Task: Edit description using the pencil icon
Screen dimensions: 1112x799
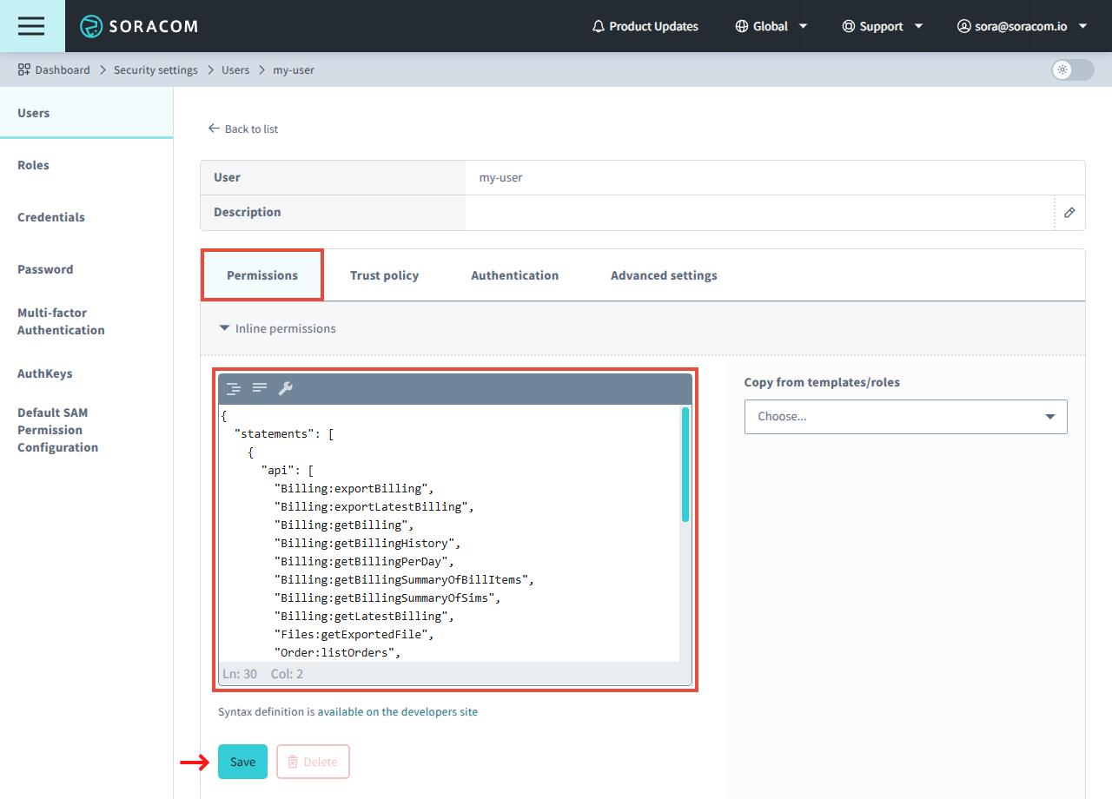Action: pos(1069,213)
